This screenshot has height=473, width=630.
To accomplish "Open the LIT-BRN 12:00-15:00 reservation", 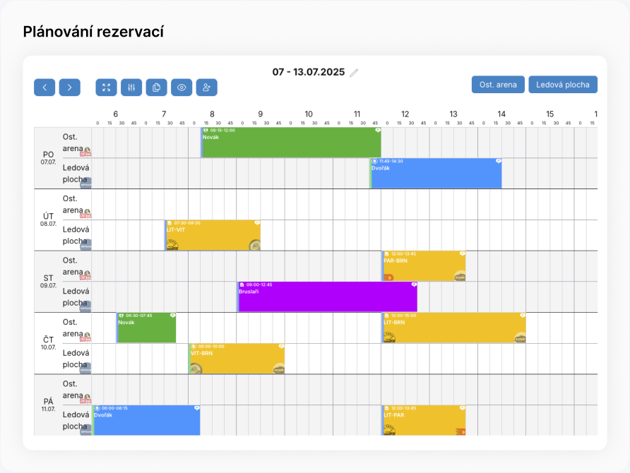I will point(453,329).
